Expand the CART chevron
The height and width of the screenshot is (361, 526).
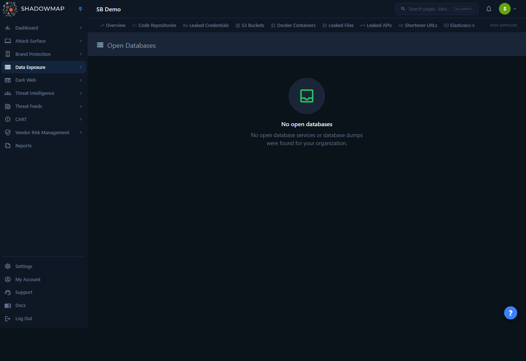click(x=81, y=119)
